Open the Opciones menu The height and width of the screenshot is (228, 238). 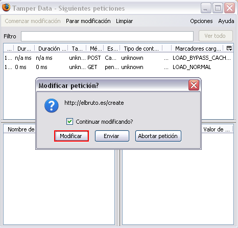[x=201, y=21]
